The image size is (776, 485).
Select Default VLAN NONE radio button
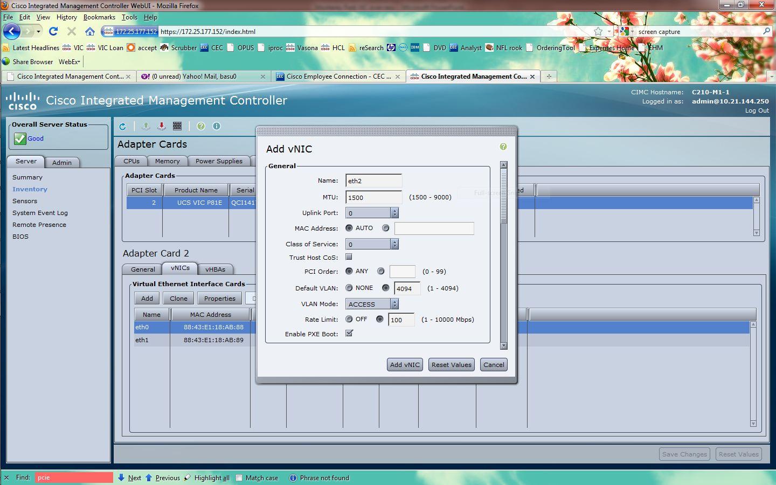[x=349, y=288]
